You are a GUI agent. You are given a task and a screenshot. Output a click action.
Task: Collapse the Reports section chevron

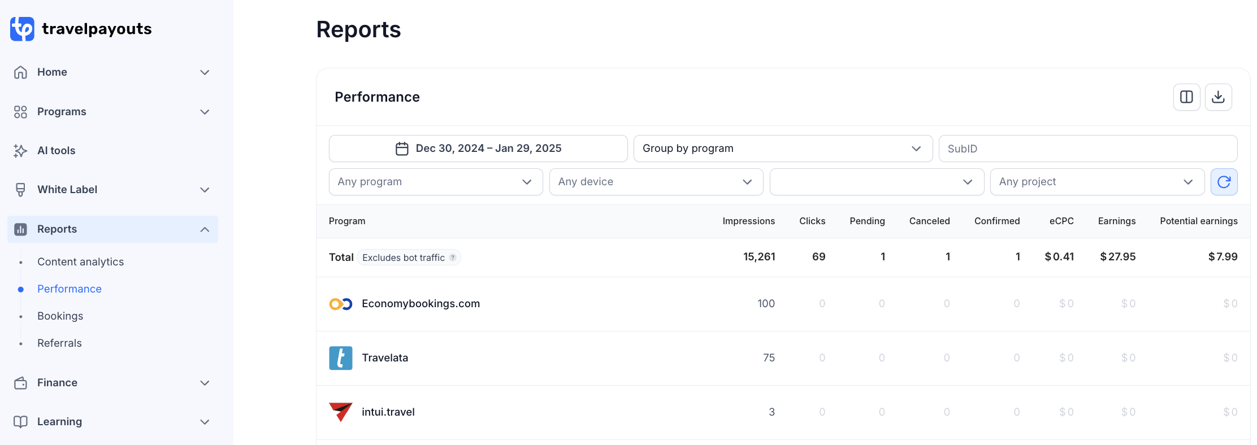[205, 229]
